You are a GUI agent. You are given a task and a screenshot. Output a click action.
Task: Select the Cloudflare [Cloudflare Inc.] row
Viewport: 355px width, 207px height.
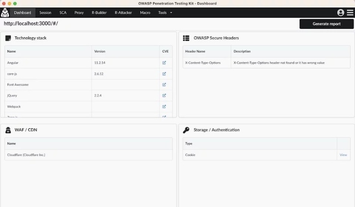pos(88,155)
